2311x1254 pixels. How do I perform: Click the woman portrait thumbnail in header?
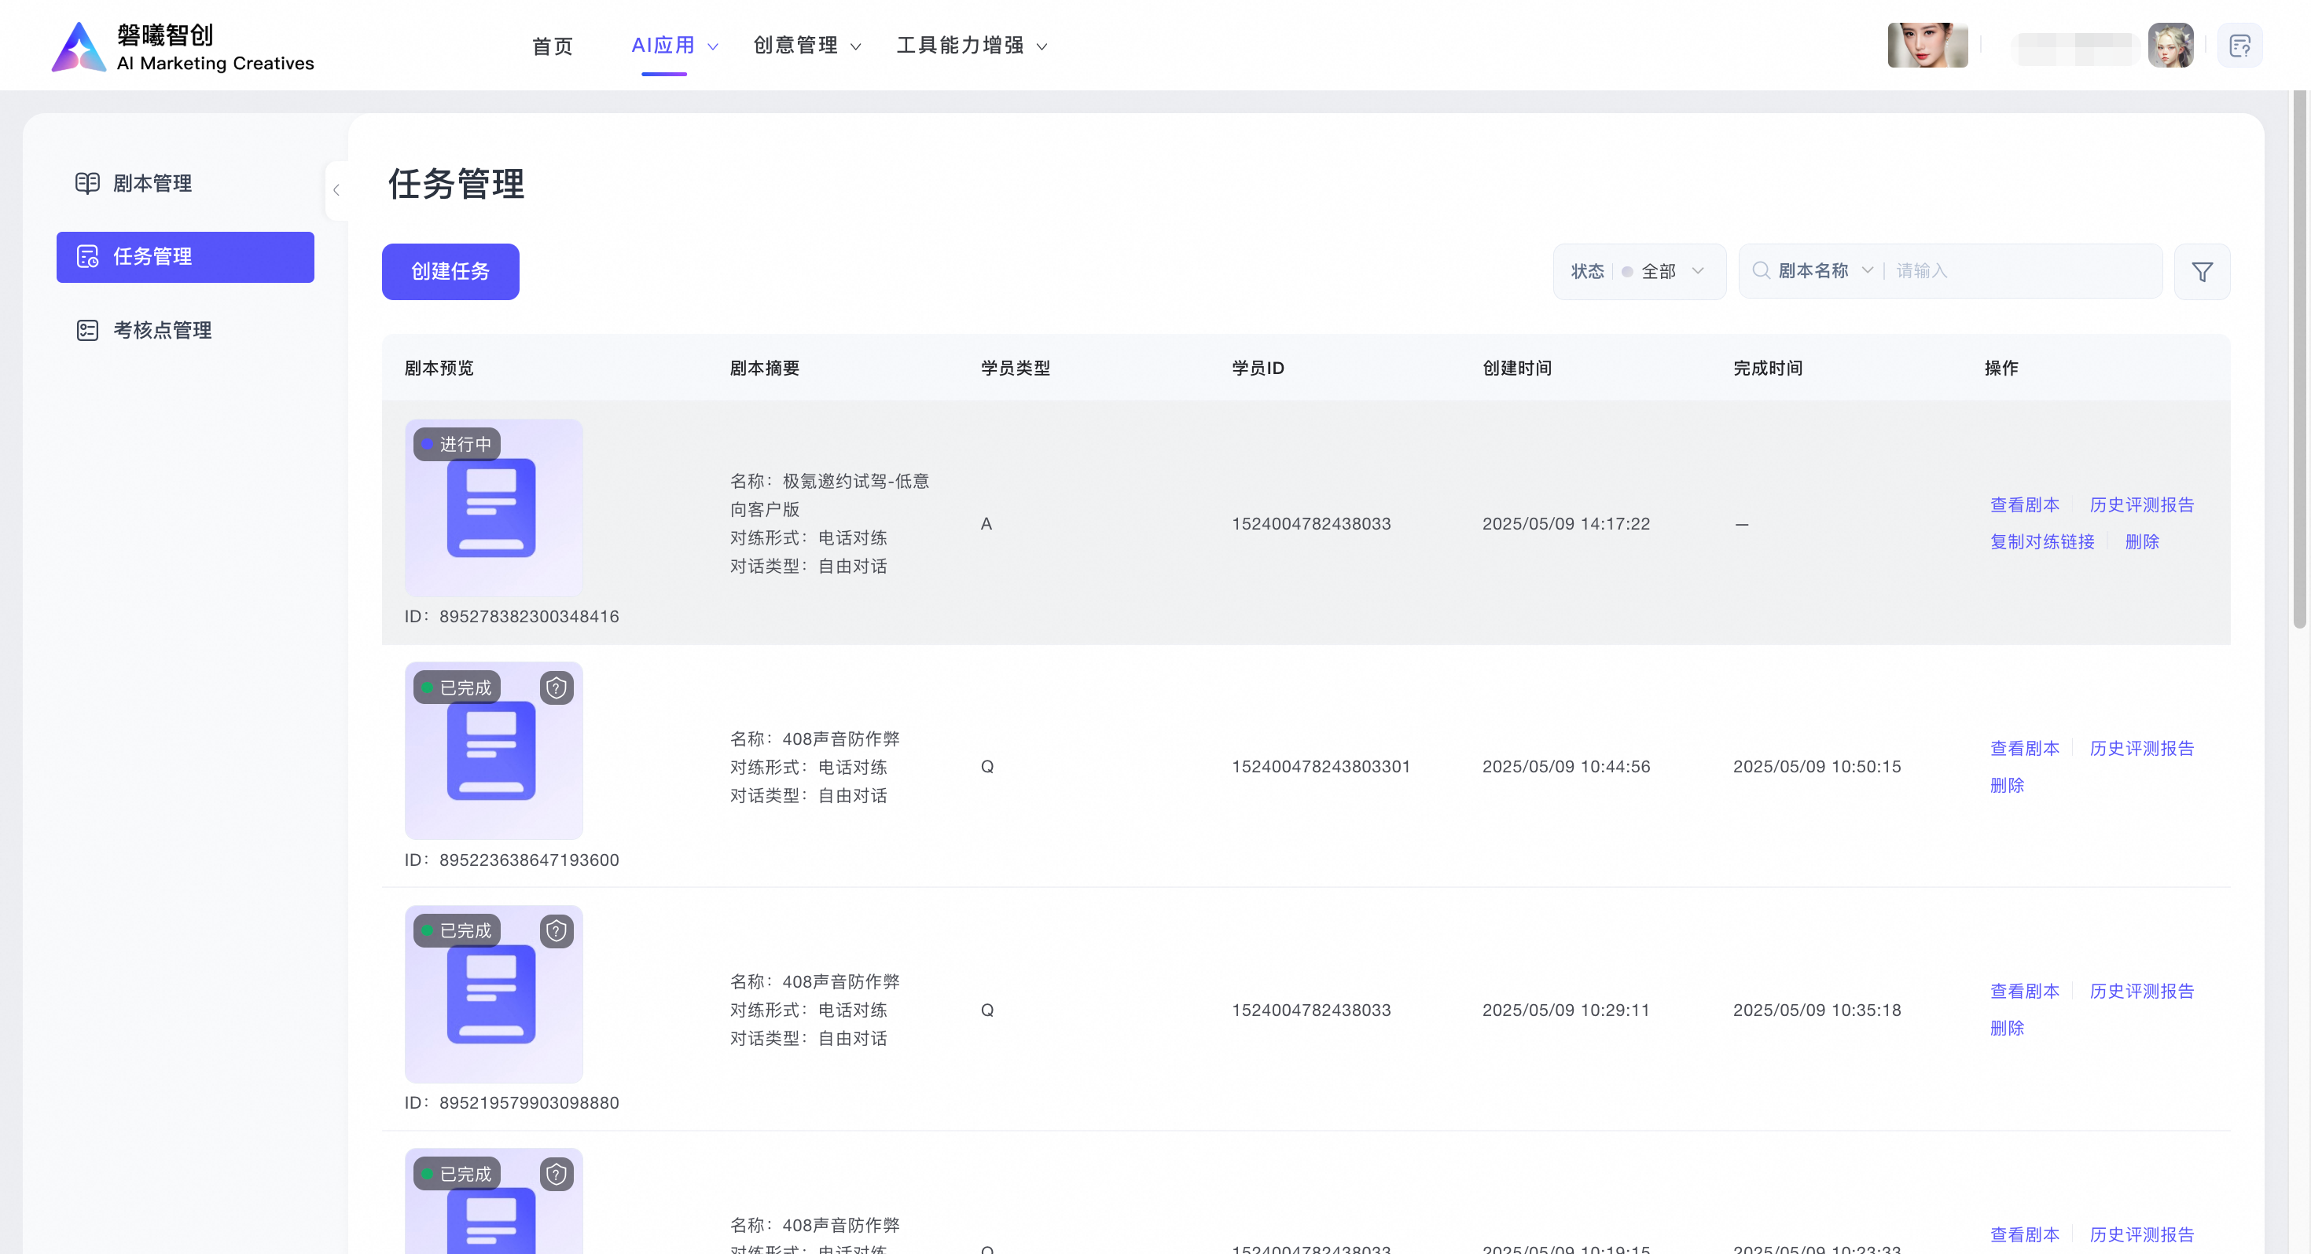coord(1927,45)
